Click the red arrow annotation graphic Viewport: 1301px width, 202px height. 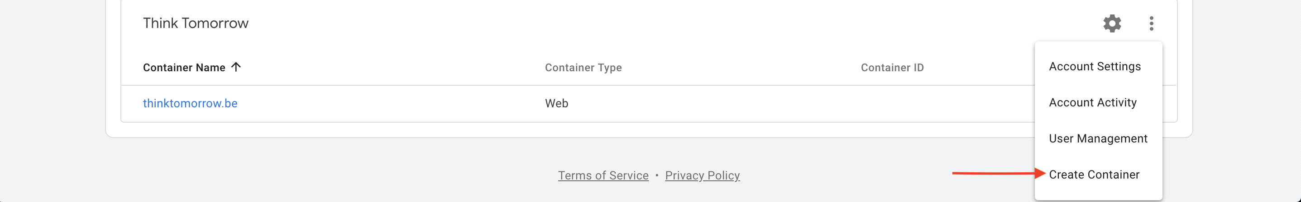(x=999, y=173)
